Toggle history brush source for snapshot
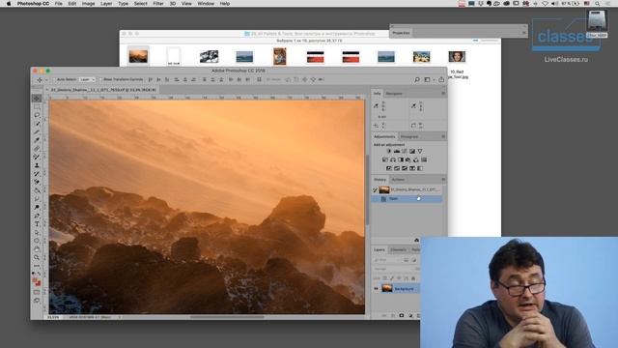 coord(376,189)
